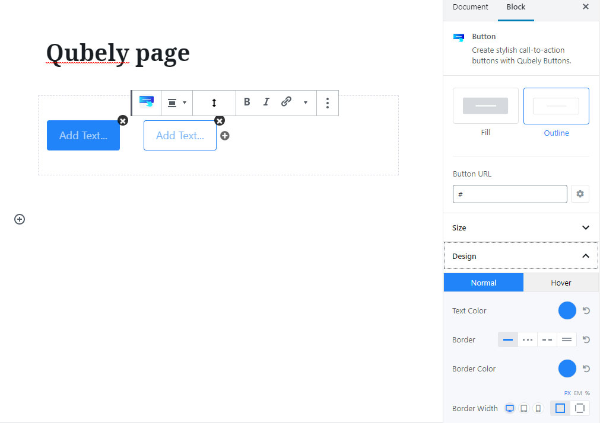Add another button with the plus icon beside outline button
The image size is (600, 423).
[225, 136]
